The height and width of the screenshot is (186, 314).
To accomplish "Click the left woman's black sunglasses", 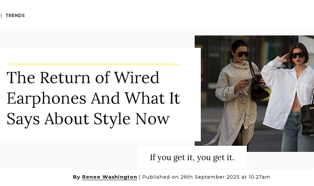I will click(242, 54).
